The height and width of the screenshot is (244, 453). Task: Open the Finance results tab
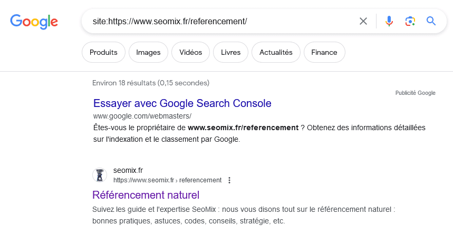tap(324, 52)
